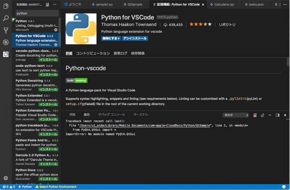
Task: Click the download count cloud icon
Action: pyautogui.click(x=165, y=25)
